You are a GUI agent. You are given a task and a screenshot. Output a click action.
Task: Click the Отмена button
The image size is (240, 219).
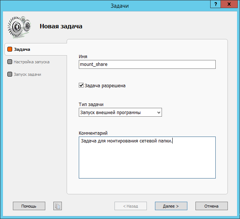(212, 206)
